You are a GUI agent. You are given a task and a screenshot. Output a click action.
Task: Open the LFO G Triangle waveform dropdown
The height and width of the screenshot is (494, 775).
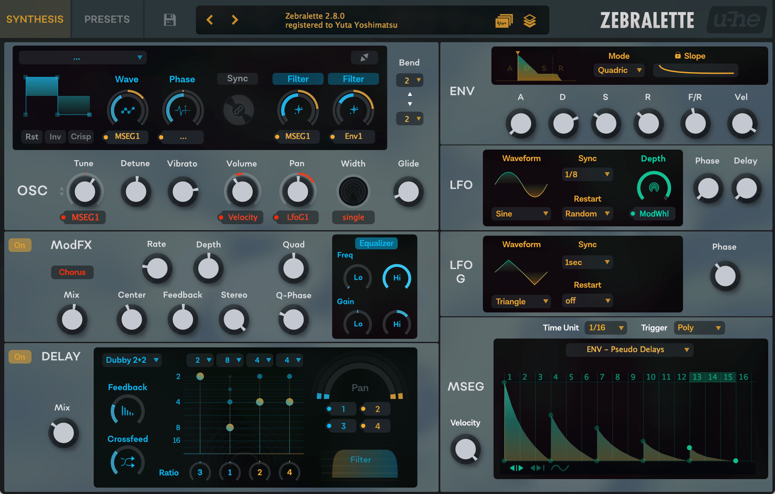pos(521,301)
